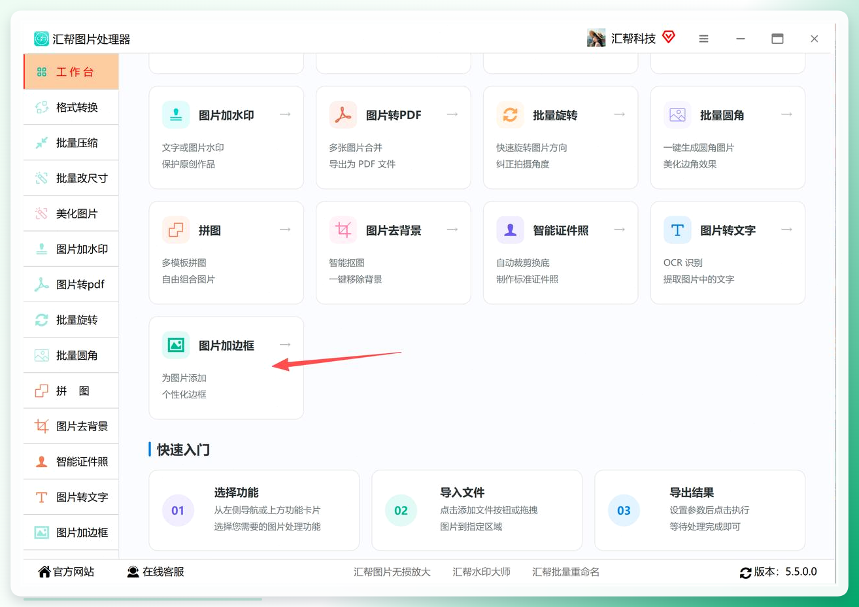Click version number 5.5.0.0
The image size is (859, 607).
click(801, 572)
